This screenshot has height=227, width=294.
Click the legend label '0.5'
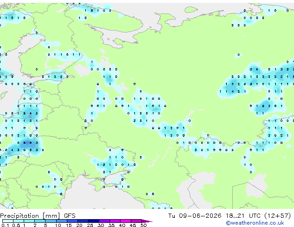tap(16, 225)
